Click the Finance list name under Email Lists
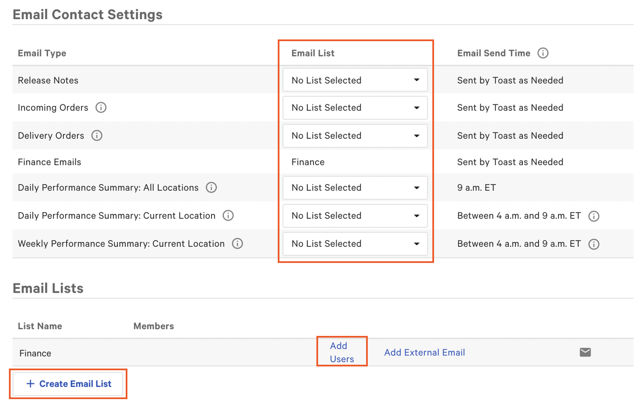Screen dimensions: 643x408 (x=35, y=352)
